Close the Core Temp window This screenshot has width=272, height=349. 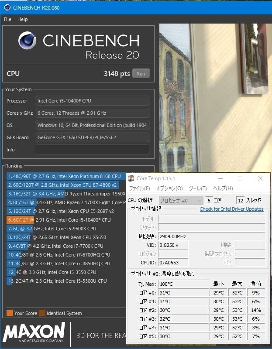click(260, 178)
